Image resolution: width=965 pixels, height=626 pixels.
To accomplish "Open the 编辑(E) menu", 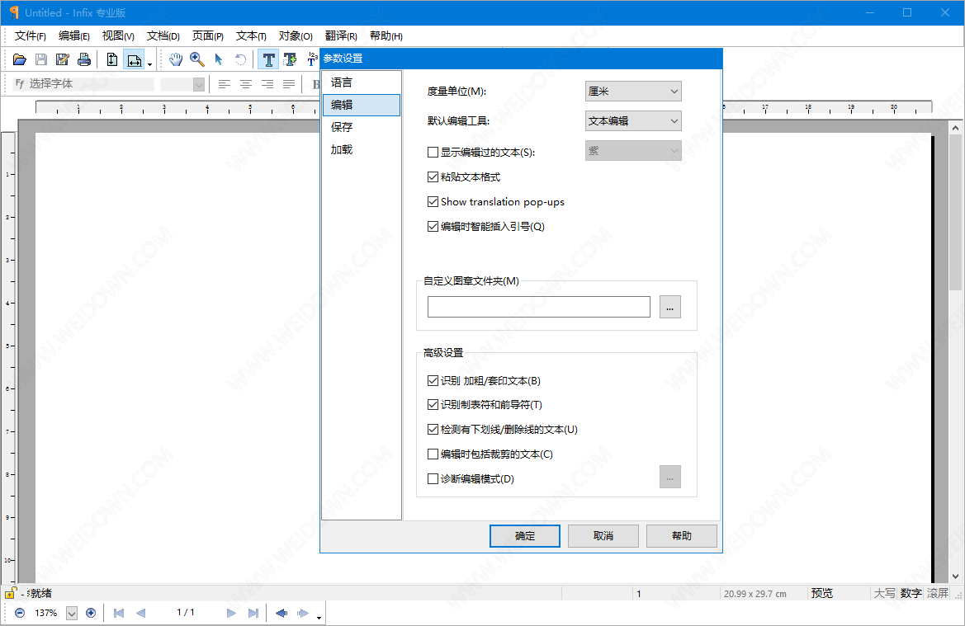I will click(73, 36).
